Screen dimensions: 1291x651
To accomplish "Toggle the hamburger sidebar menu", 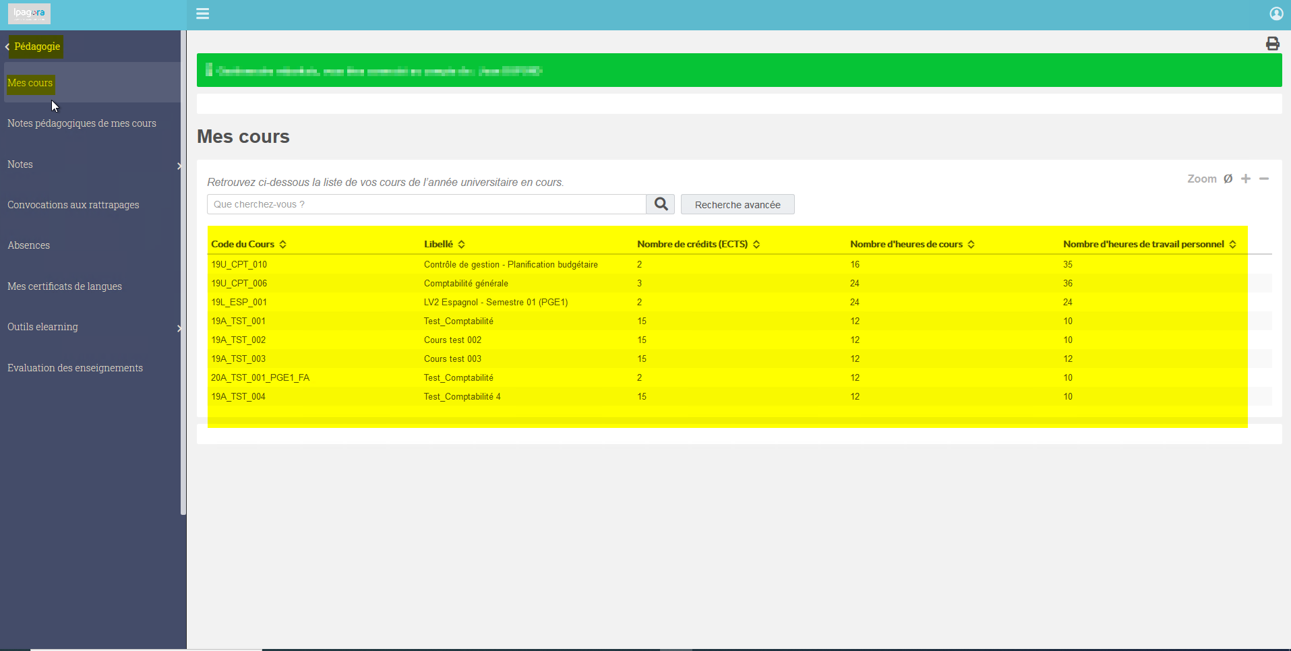I will pos(202,13).
